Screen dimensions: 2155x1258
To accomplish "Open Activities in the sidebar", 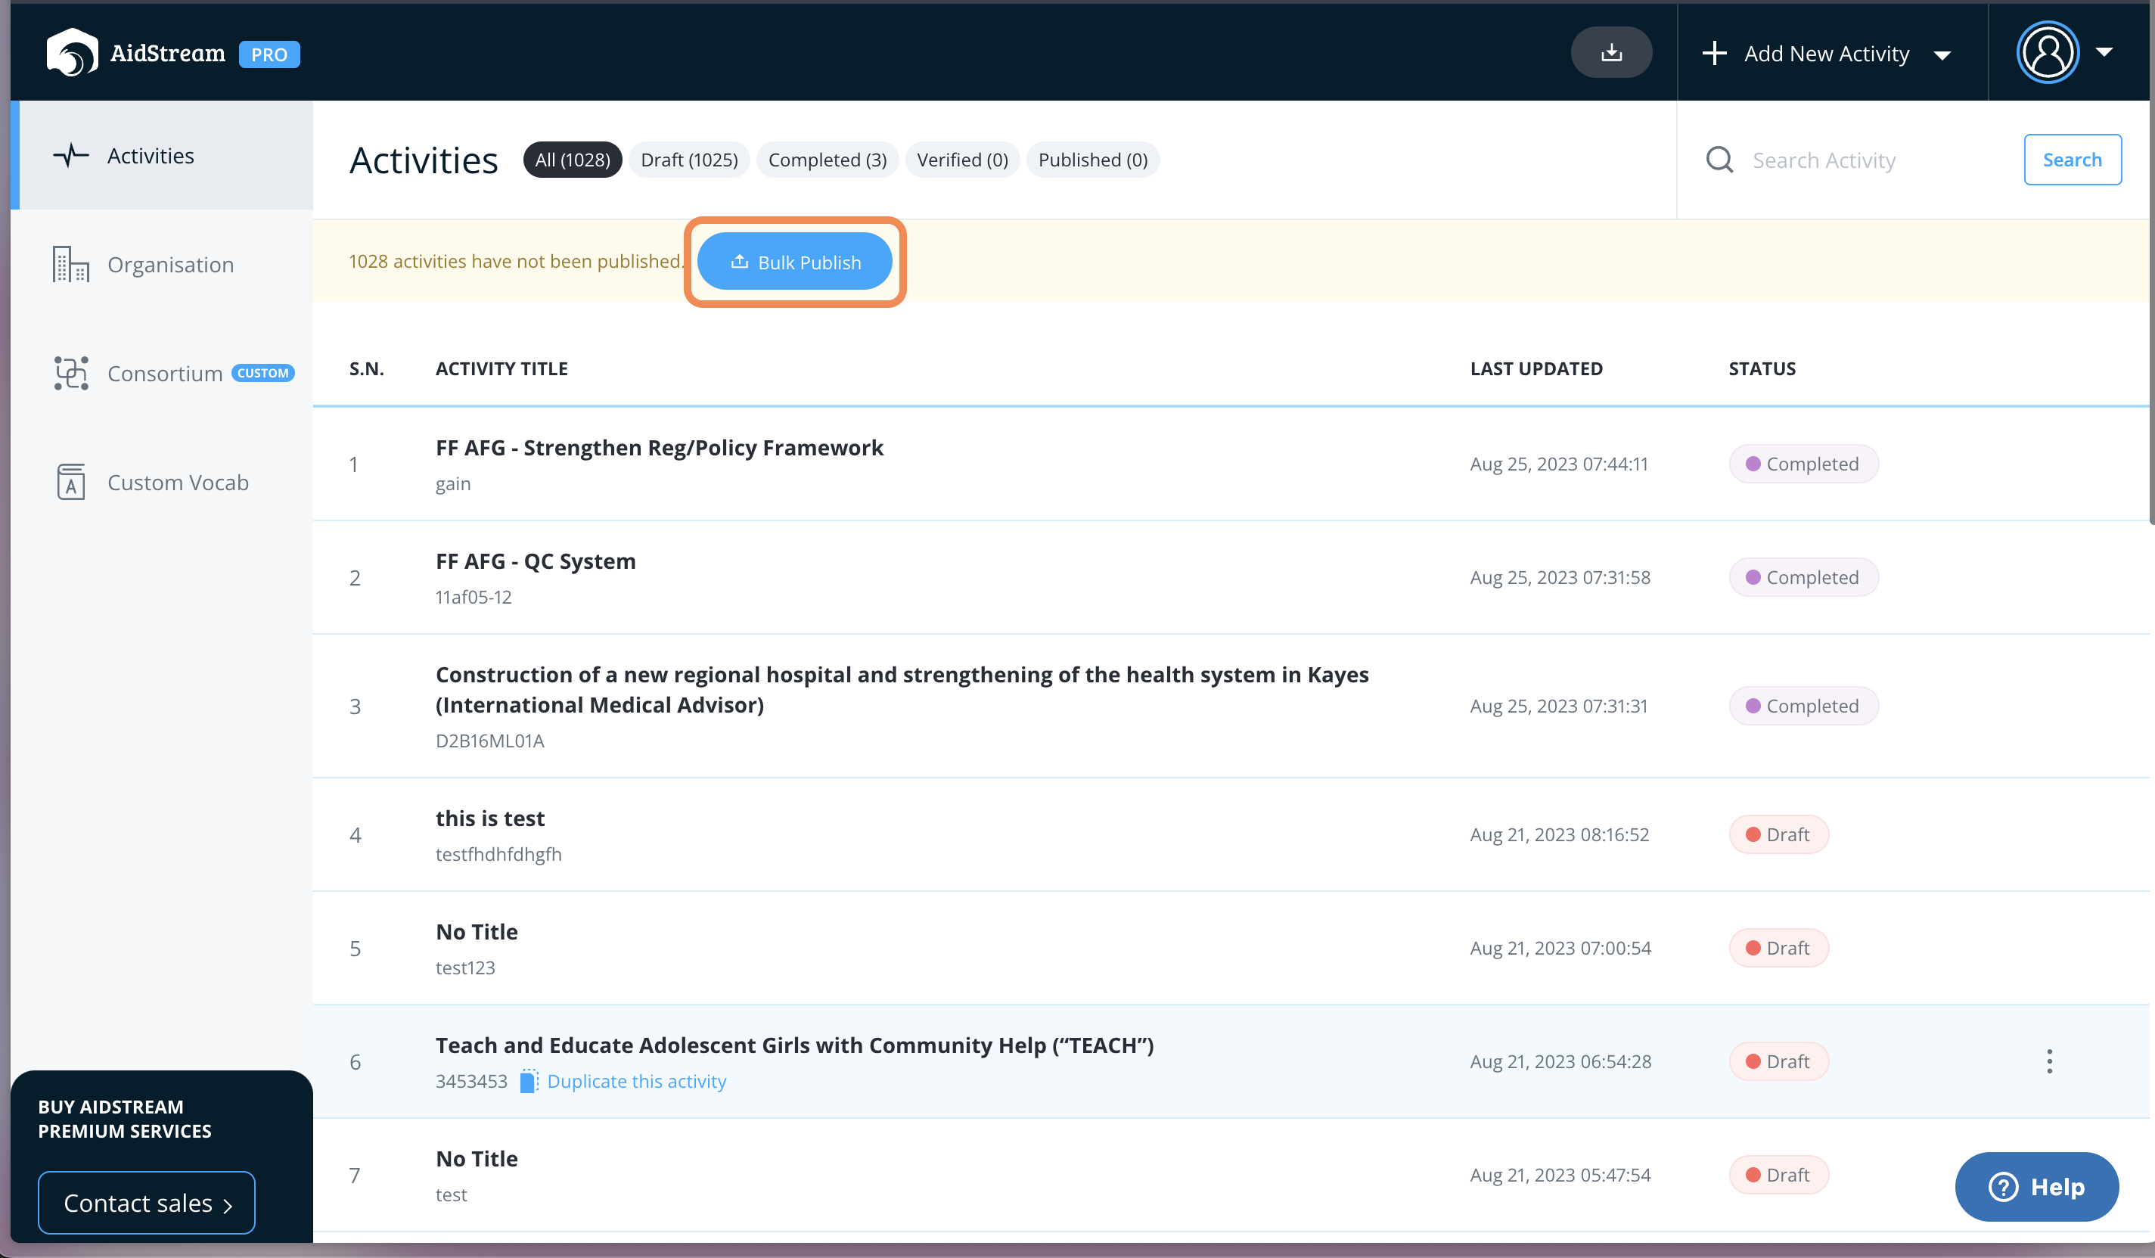I will pyautogui.click(x=162, y=155).
